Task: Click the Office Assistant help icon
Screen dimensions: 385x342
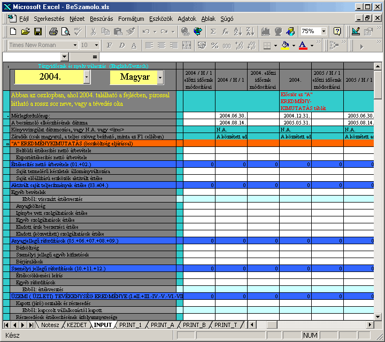Action: 337,32
